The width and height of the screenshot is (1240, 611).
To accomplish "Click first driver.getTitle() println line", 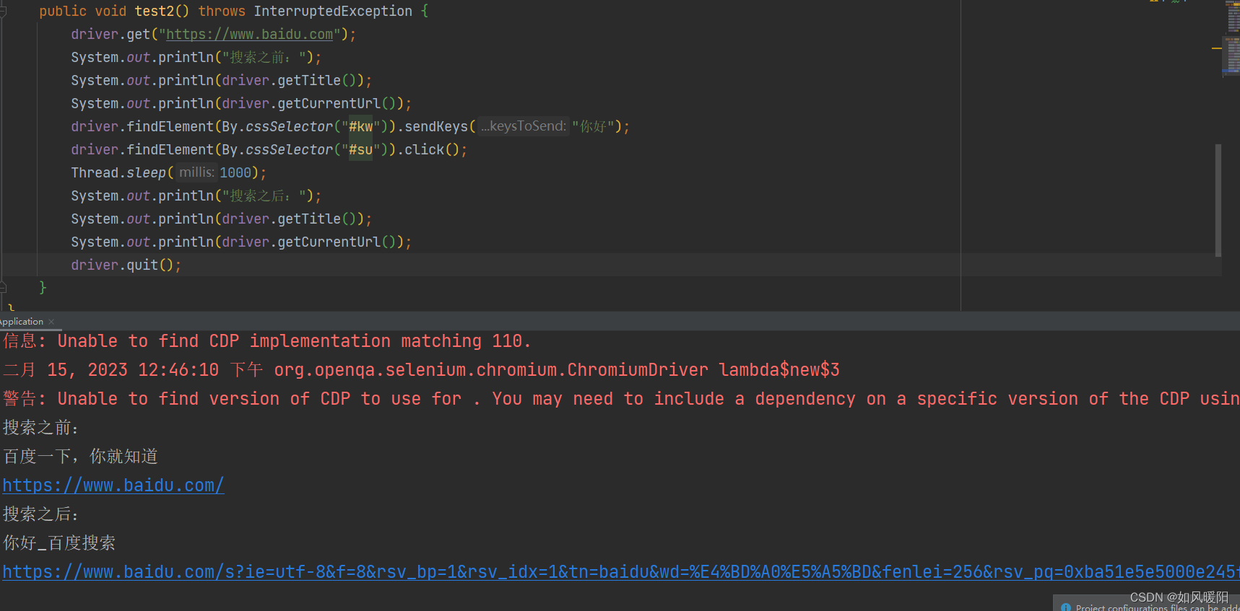I will click(x=221, y=81).
